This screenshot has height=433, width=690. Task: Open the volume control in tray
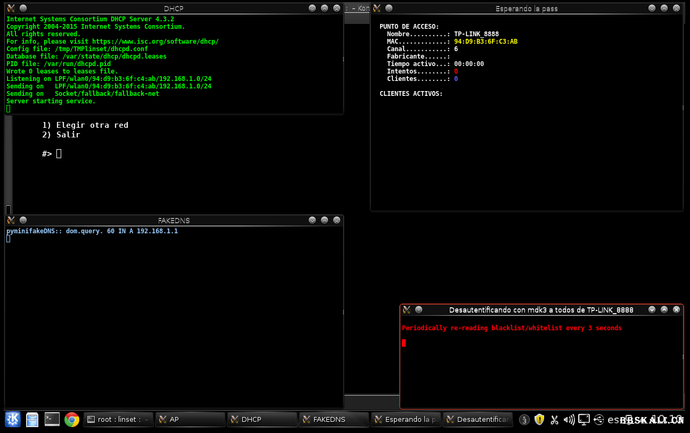[569, 420]
